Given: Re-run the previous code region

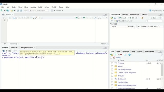Looking at the screenshot, I should click(x=84, y=18).
